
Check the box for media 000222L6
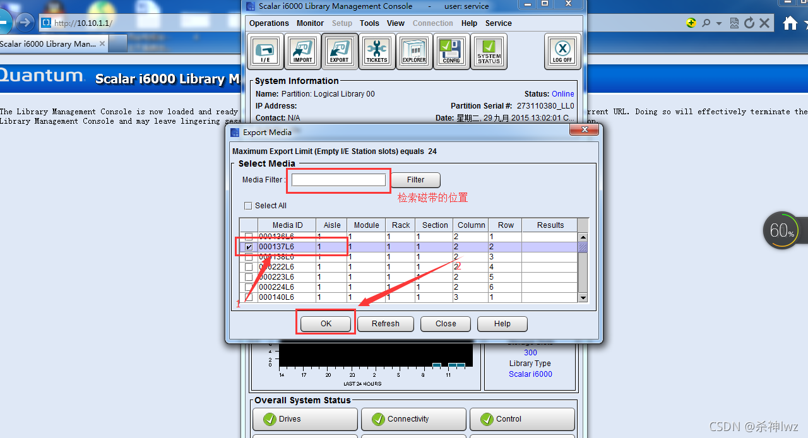249,267
